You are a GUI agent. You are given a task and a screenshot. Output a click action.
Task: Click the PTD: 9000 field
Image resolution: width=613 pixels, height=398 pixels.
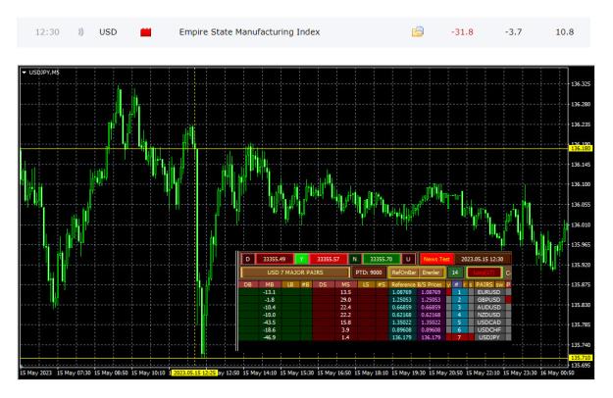tap(368, 273)
